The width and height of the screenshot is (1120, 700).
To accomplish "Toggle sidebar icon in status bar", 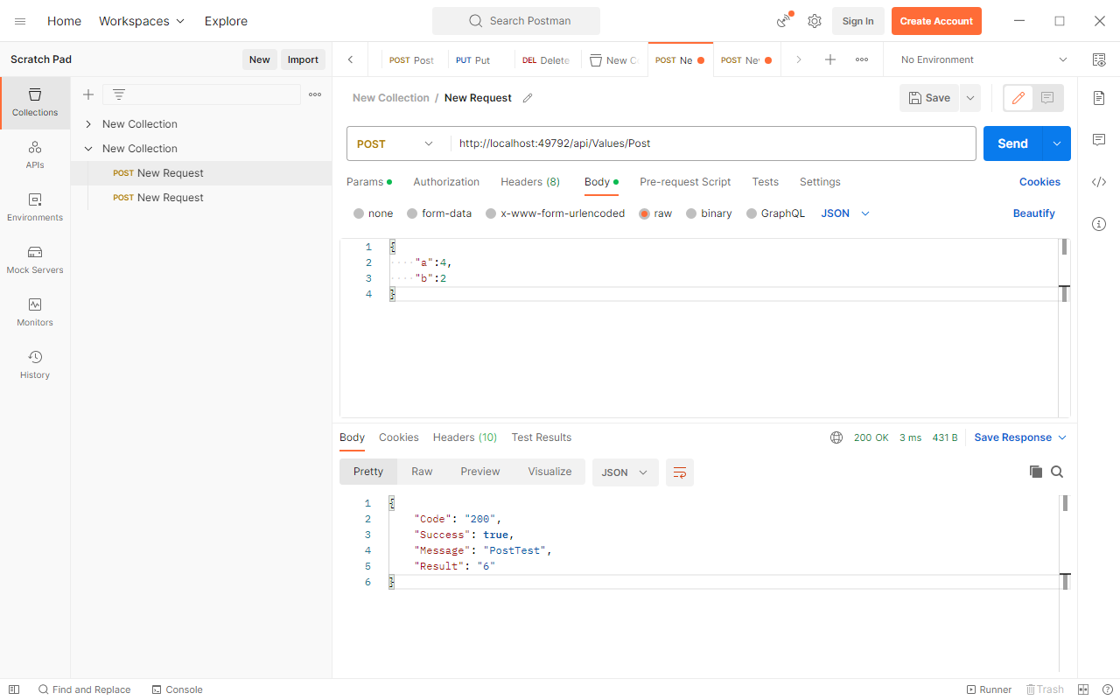I will tap(14, 689).
